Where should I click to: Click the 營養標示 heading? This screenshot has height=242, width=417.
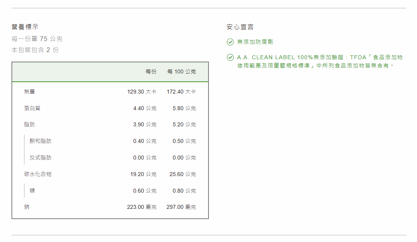[x=25, y=27]
